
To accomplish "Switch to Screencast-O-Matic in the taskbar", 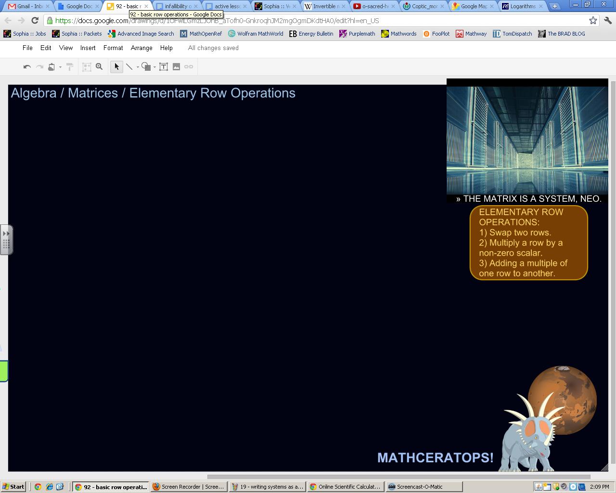I will pos(423,487).
